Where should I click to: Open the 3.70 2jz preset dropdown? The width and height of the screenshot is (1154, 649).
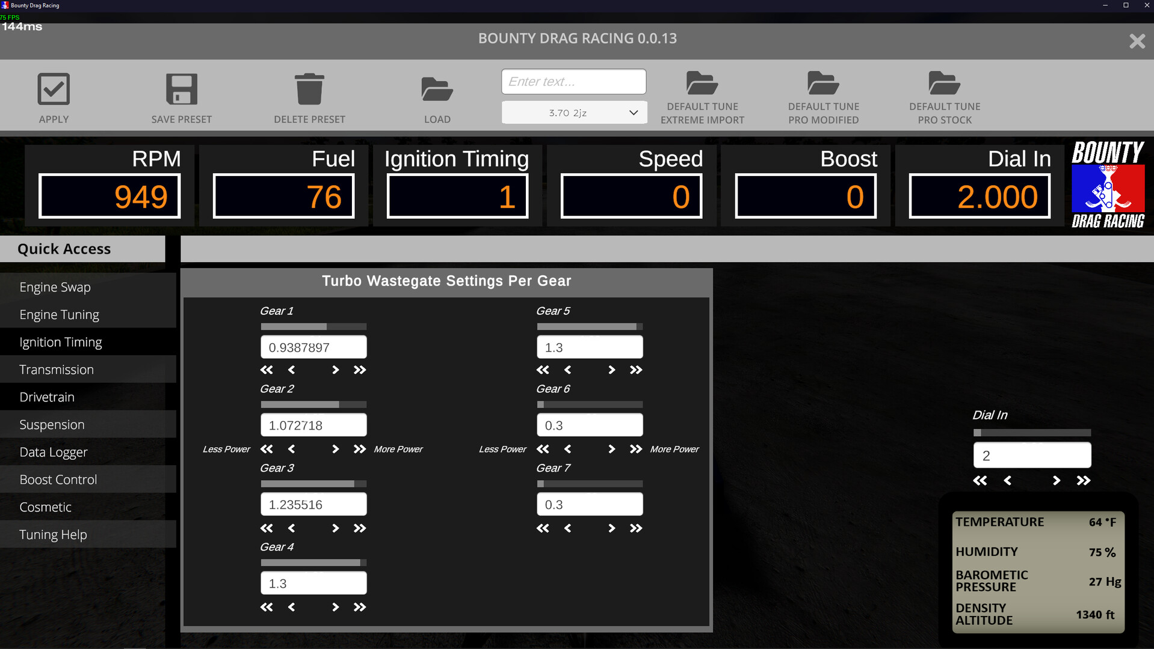click(573, 112)
